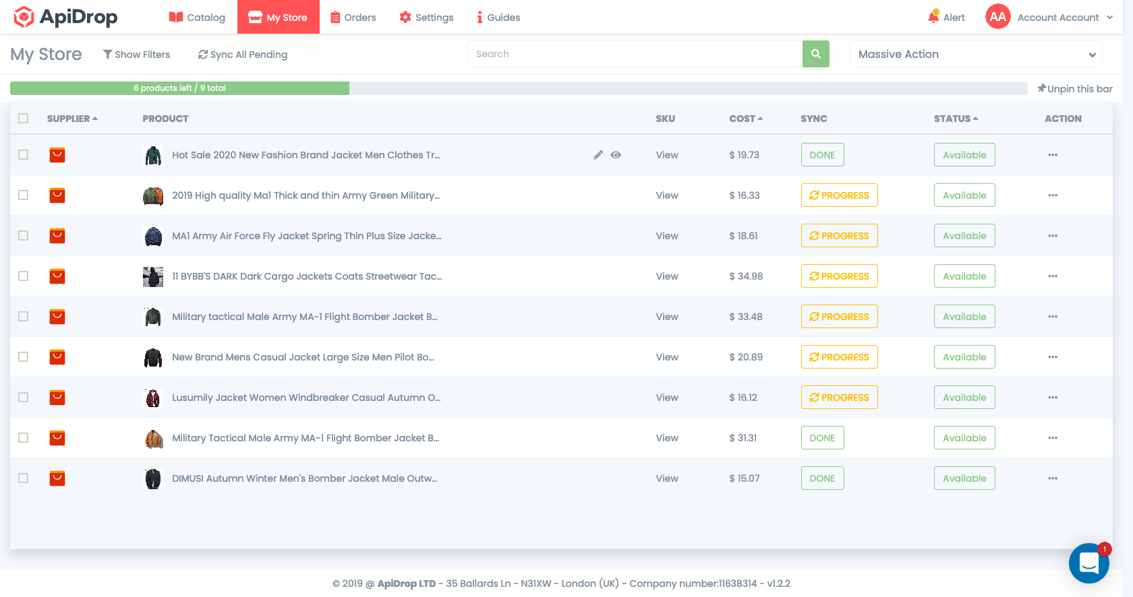
Task: Check the box for MA1 Army Air Force jacket
Action: [24, 236]
